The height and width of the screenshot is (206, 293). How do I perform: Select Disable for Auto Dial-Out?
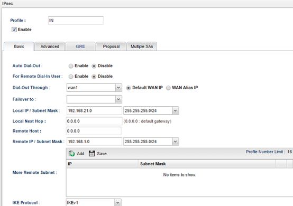[x=94, y=66]
